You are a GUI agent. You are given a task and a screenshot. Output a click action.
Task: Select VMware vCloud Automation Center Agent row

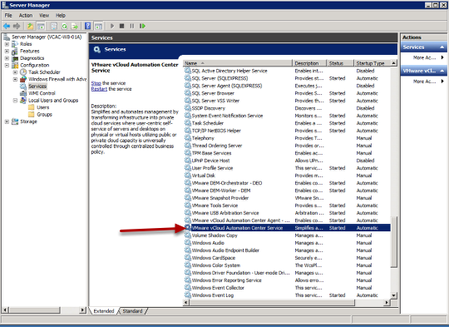287,220
